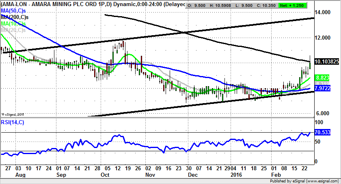The image size is (341, 184).
Task: Click the Feb month label on time axis
Action: pos(276,175)
